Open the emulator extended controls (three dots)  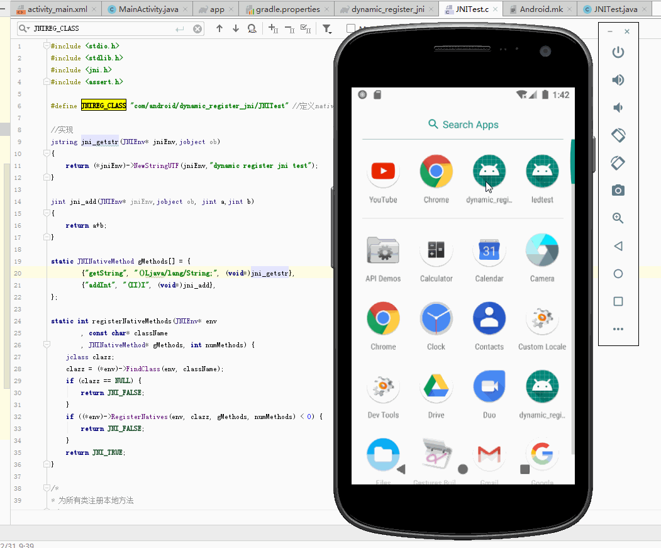618,329
